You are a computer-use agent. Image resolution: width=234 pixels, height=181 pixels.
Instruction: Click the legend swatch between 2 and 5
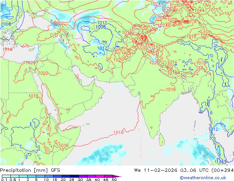click(32, 176)
